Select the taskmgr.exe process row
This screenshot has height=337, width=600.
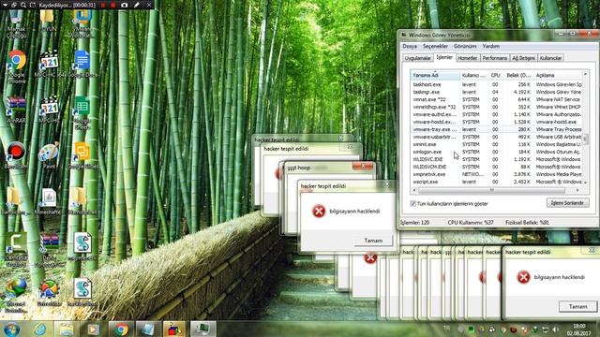pyautogui.click(x=496, y=92)
